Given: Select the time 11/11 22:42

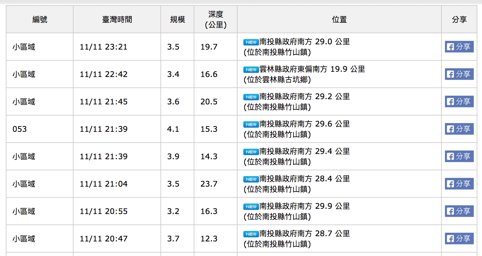Looking at the screenshot, I should pos(104,74).
